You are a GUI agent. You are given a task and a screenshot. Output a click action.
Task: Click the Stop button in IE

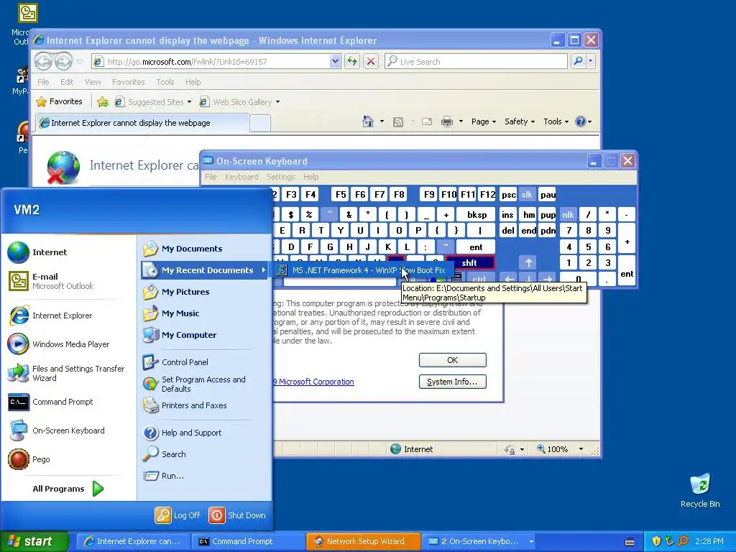[x=371, y=61]
